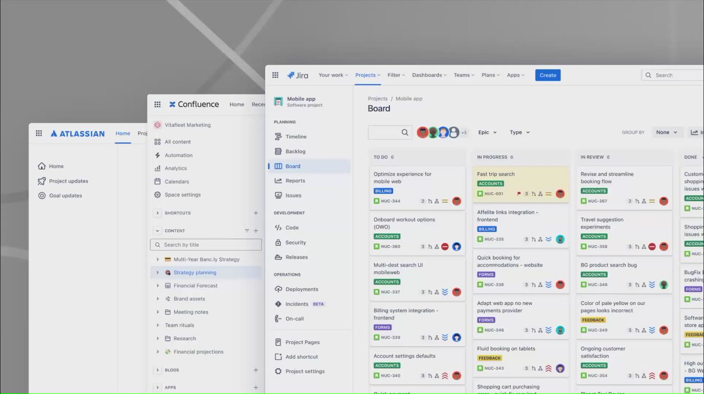The image size is (704, 394).
Task: Open Your work dropdown in Jira
Action: tap(333, 75)
